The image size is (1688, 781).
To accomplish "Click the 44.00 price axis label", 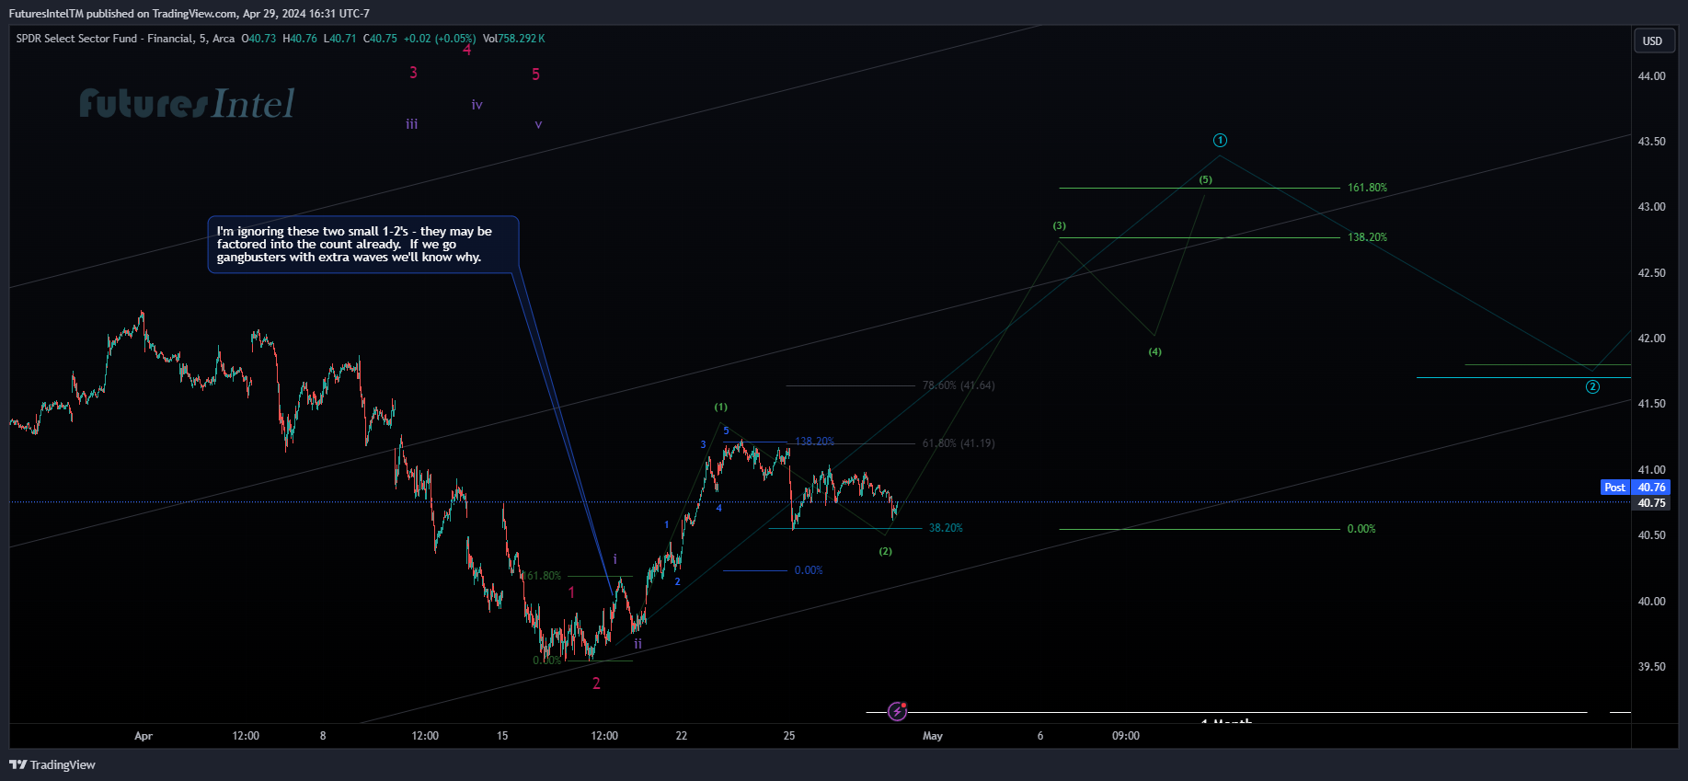I will tap(1651, 76).
